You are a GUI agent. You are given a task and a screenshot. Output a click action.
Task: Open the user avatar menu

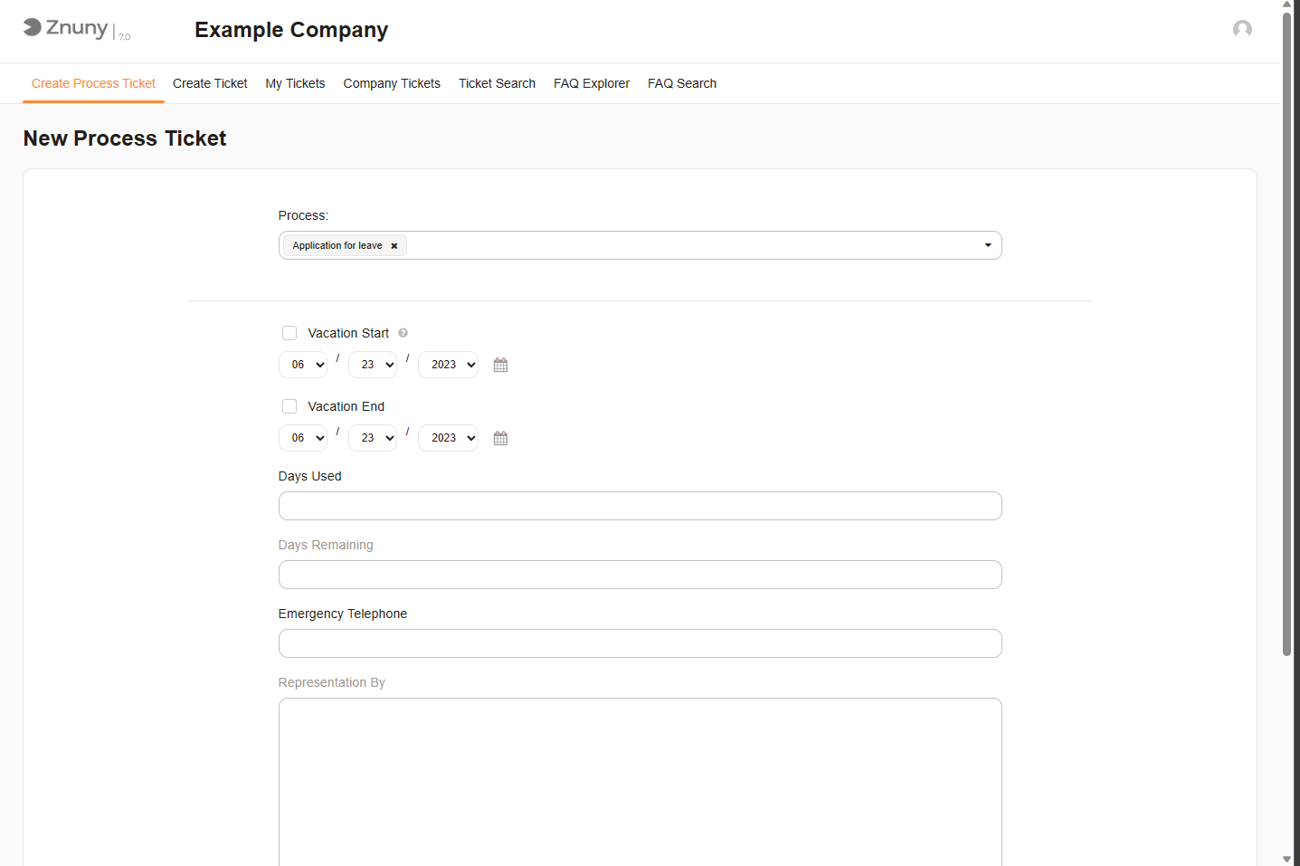coord(1242,29)
